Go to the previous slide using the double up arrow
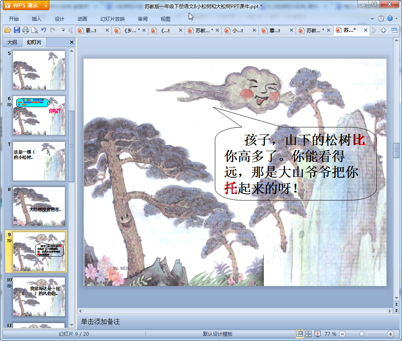Viewport: 402px width, 341px height. [396, 304]
